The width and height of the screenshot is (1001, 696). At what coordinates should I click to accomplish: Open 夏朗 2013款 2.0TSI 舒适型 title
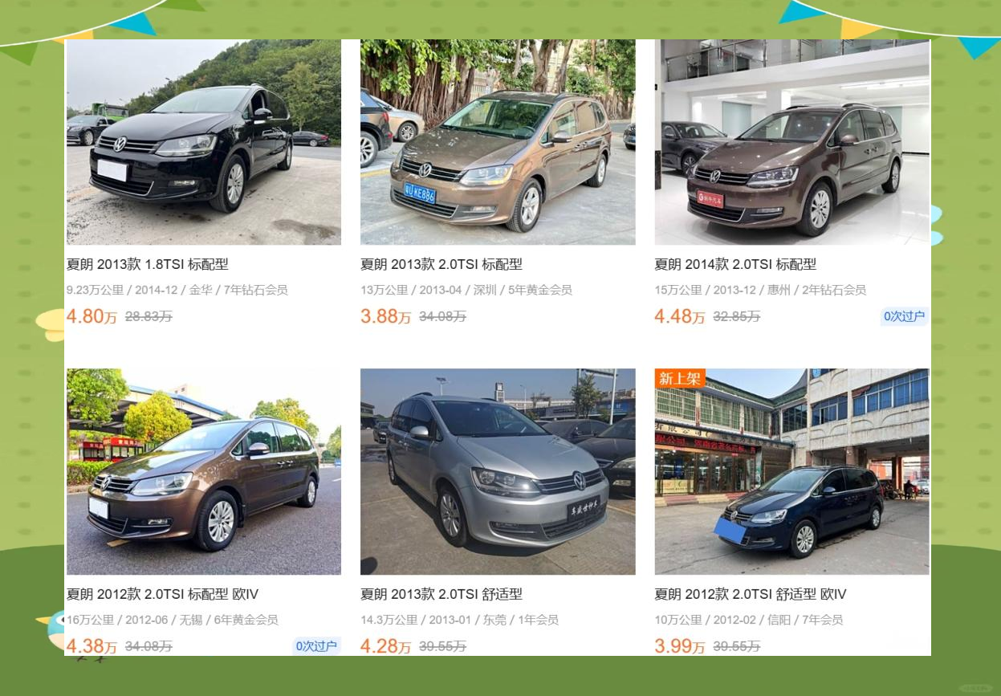coord(441,594)
